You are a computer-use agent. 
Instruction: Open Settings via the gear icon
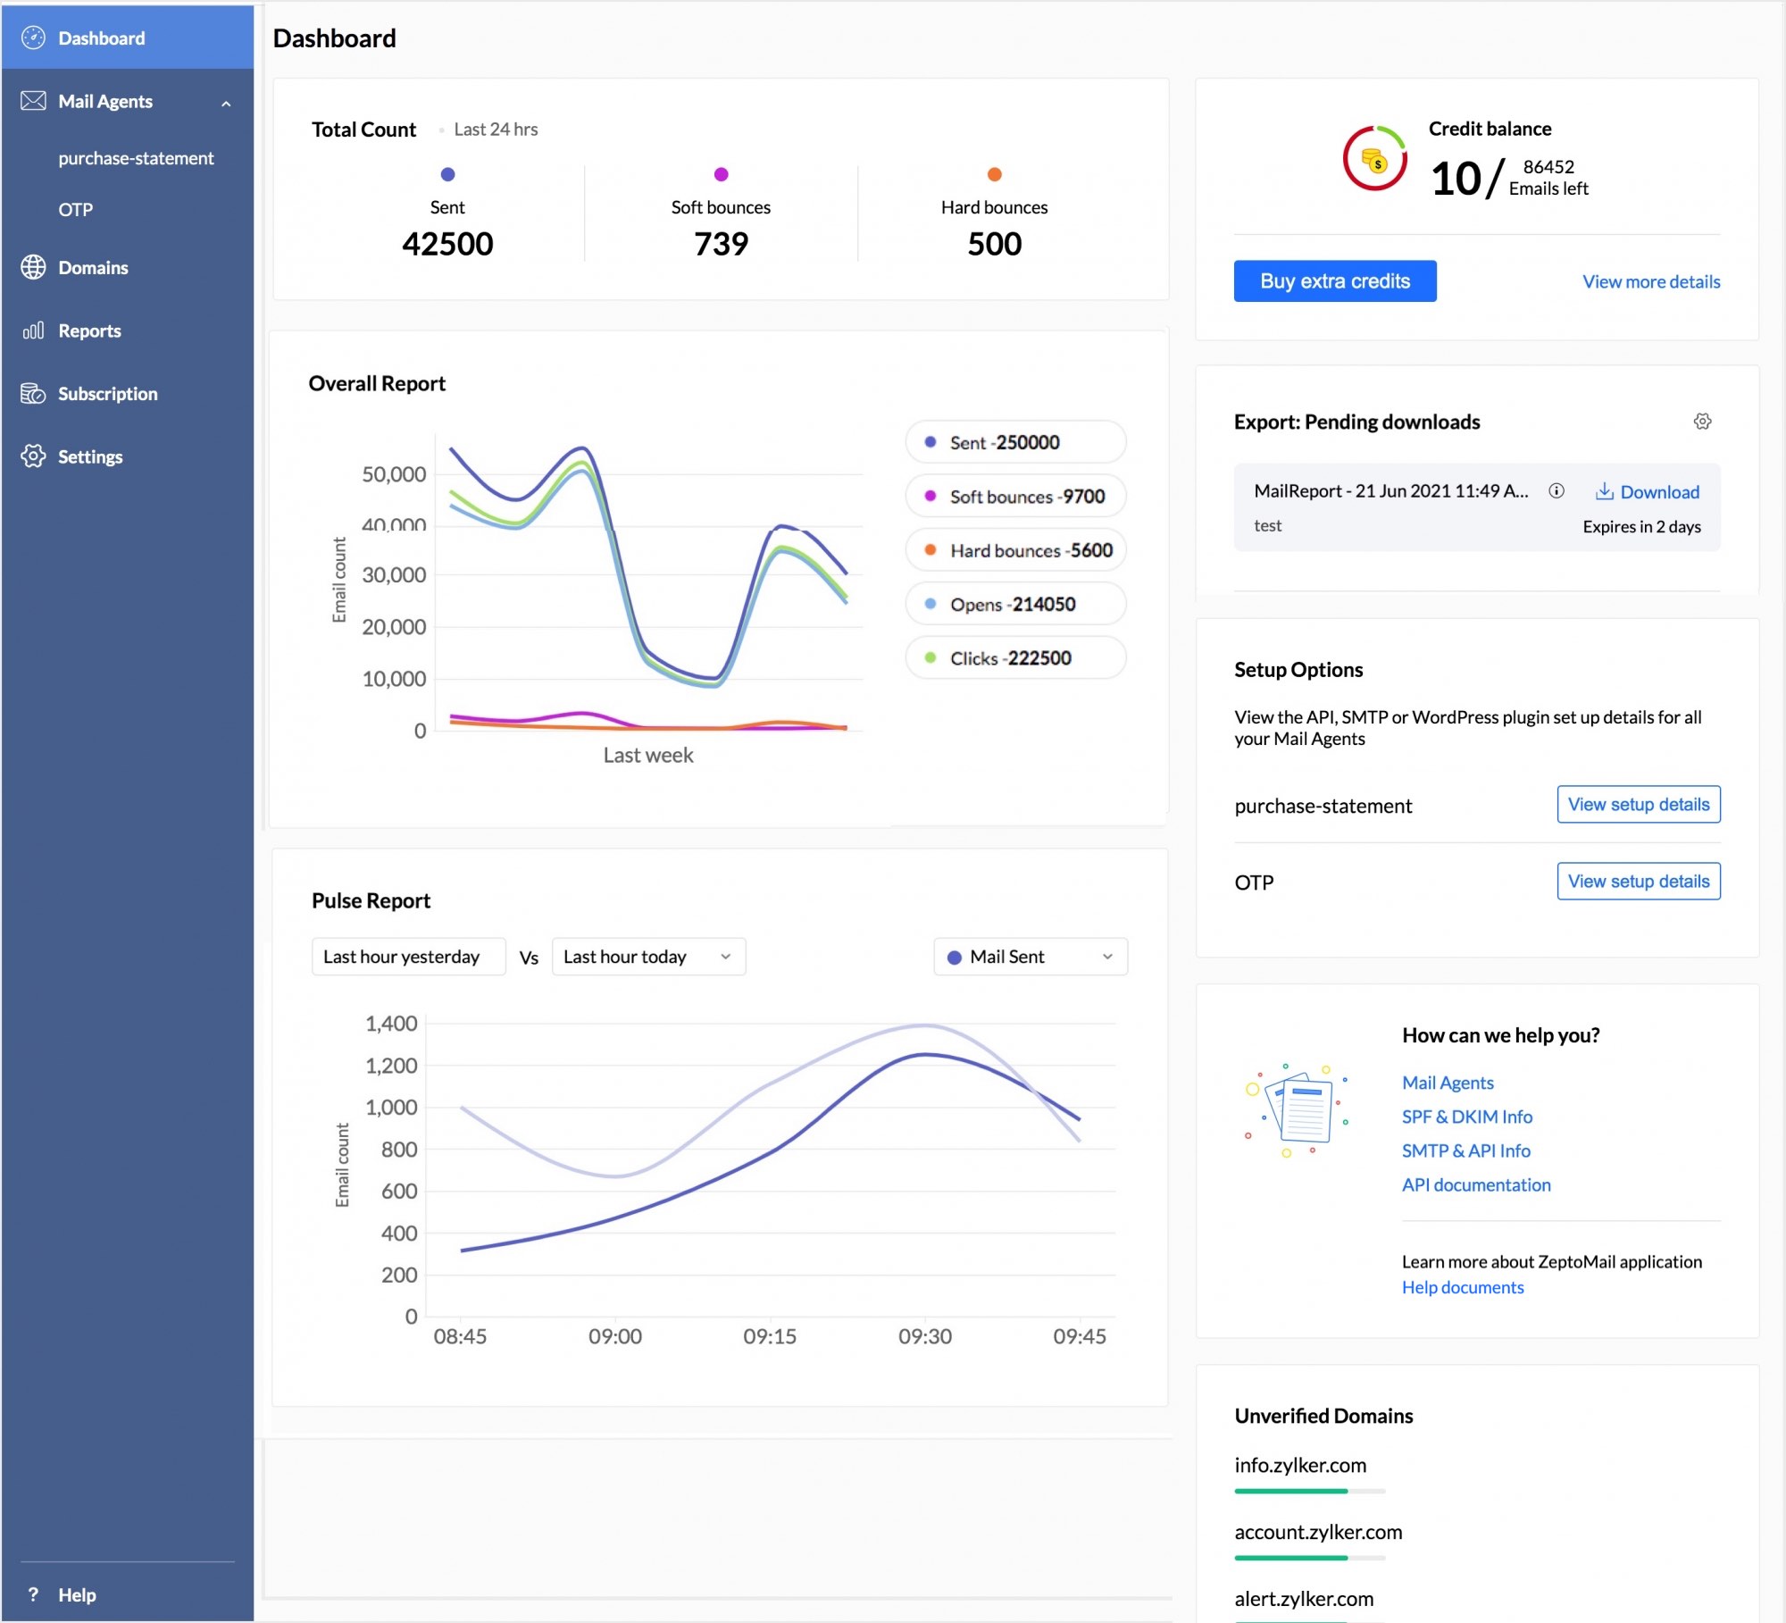point(33,456)
